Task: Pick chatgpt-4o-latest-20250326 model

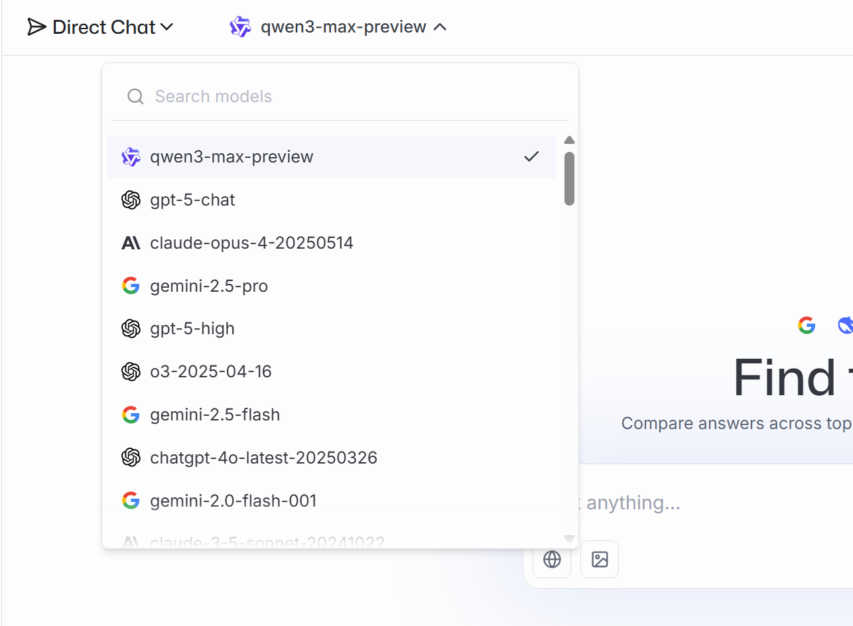Action: [x=331, y=458]
